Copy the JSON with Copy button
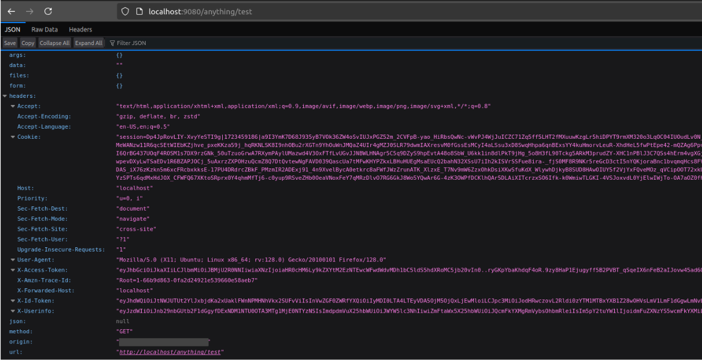 (28, 43)
